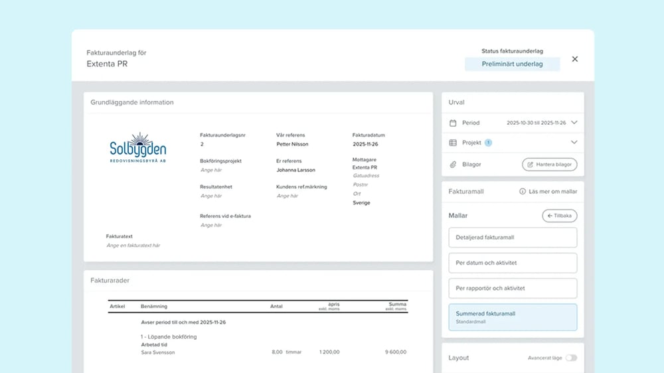Choose Per rapportör och aktivitet template

point(513,288)
